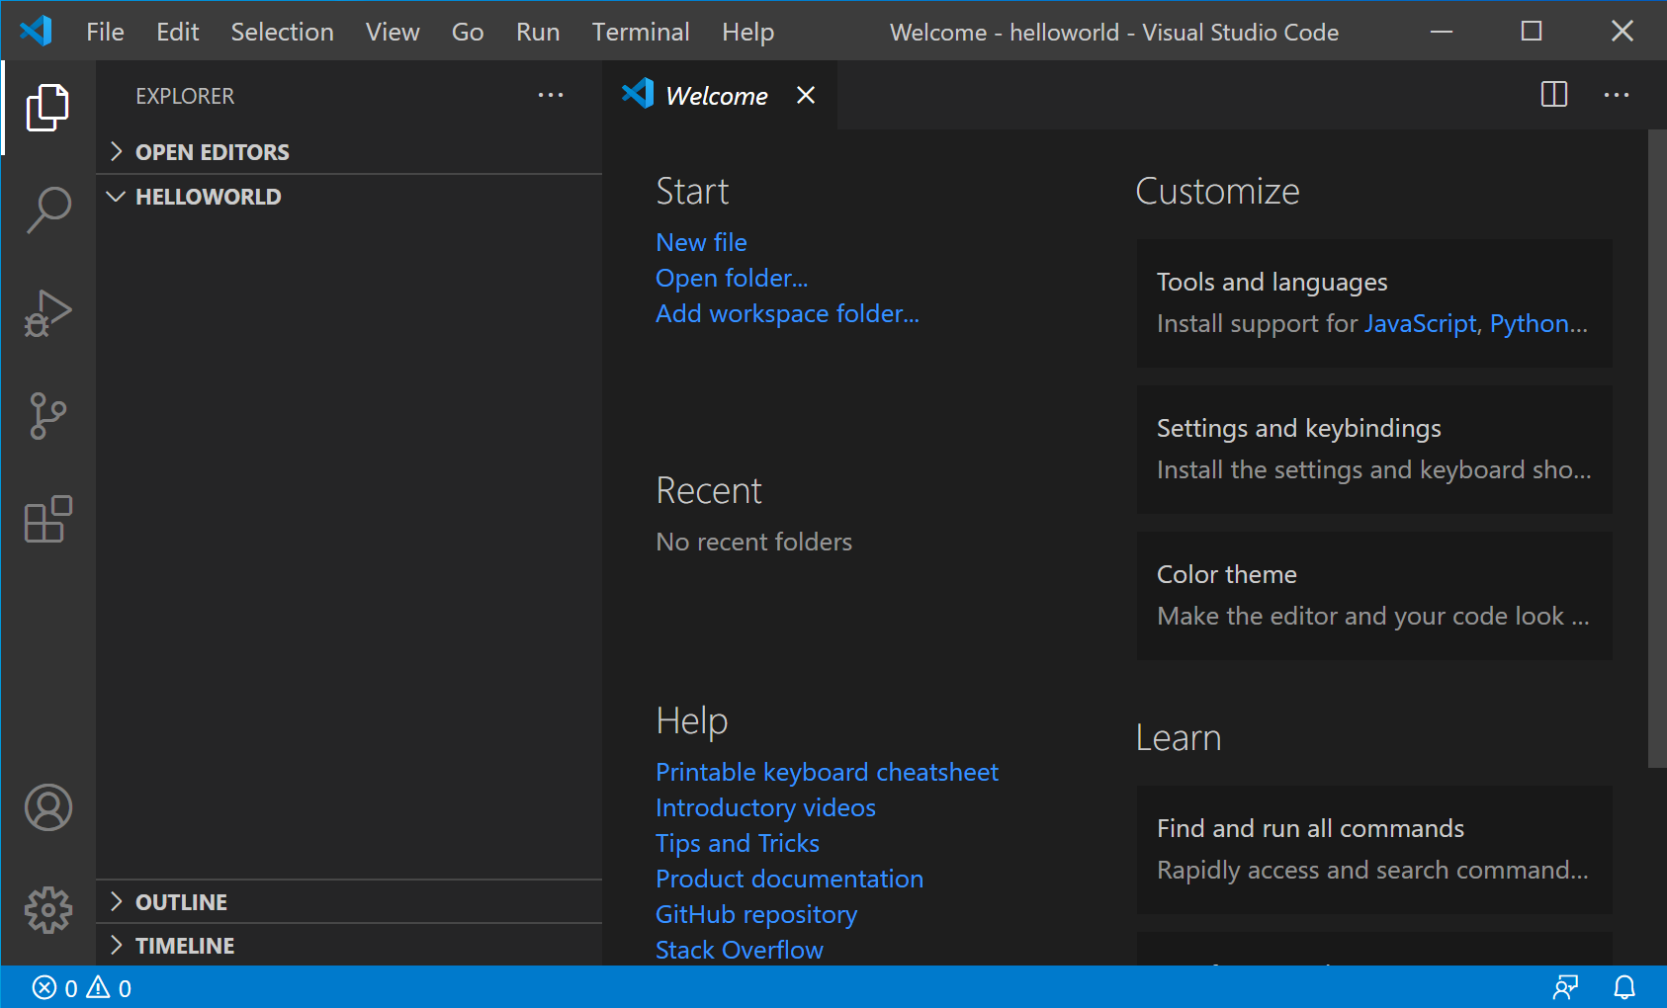This screenshot has width=1667, height=1008.
Task: Open the Extensions view
Action: pyautogui.click(x=47, y=520)
